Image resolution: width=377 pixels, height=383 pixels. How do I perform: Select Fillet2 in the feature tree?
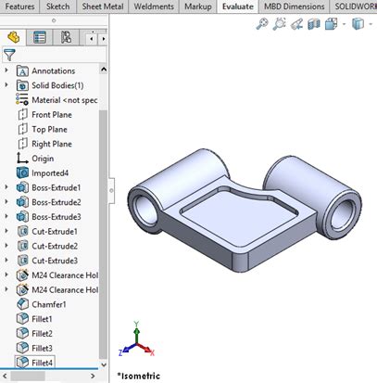(x=42, y=334)
